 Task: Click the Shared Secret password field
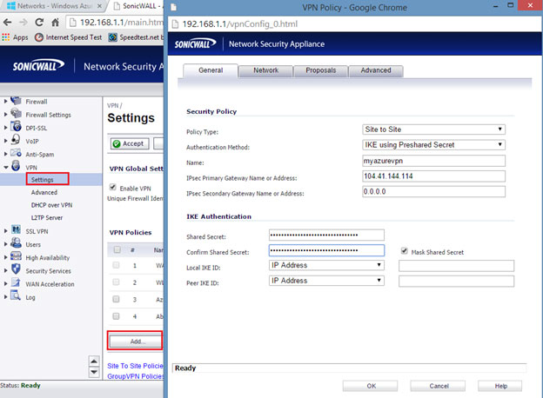point(326,235)
